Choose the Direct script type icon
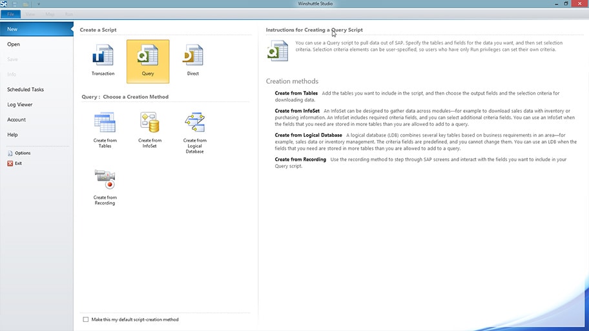This screenshot has width=589, height=331. (192, 56)
